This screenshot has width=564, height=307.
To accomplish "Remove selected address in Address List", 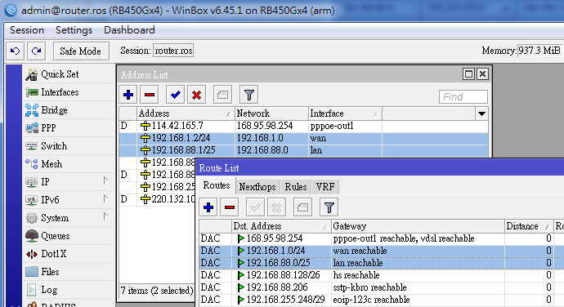I will 150,95.
